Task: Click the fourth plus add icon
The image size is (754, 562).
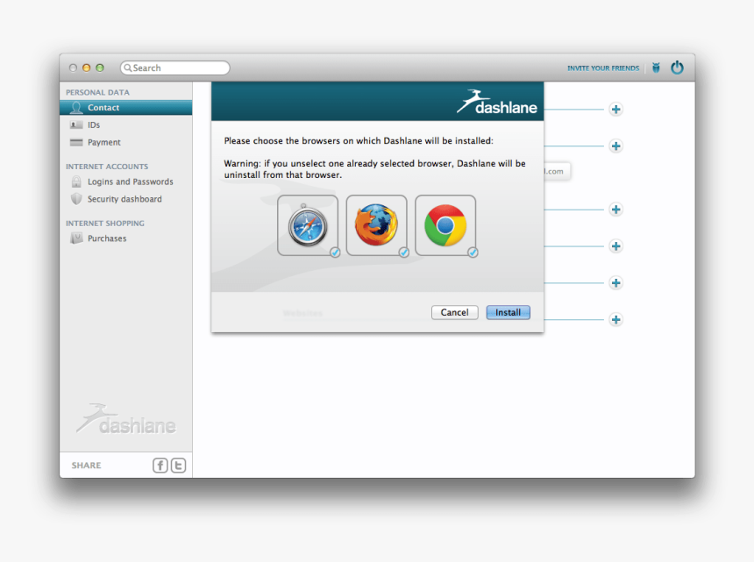Action: [x=616, y=246]
